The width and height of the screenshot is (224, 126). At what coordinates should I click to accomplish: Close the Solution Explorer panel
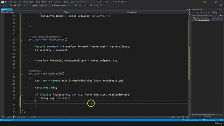222,9
